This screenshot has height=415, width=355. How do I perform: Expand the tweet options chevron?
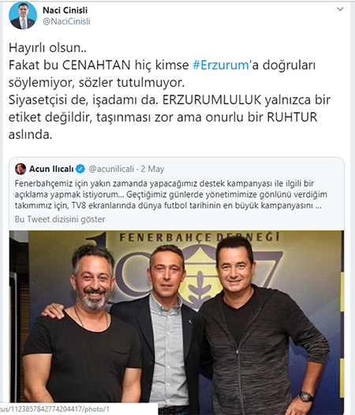(x=340, y=9)
